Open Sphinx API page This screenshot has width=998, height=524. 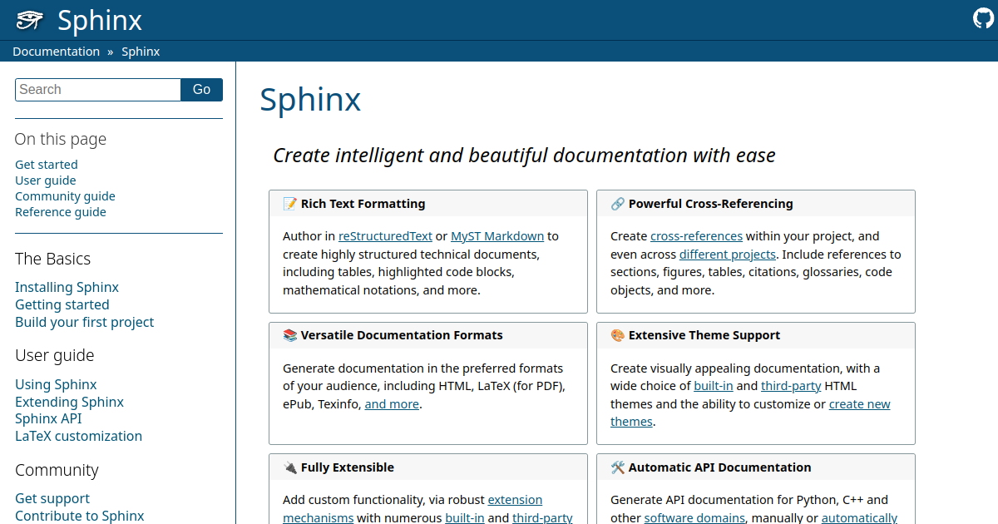pos(48,418)
